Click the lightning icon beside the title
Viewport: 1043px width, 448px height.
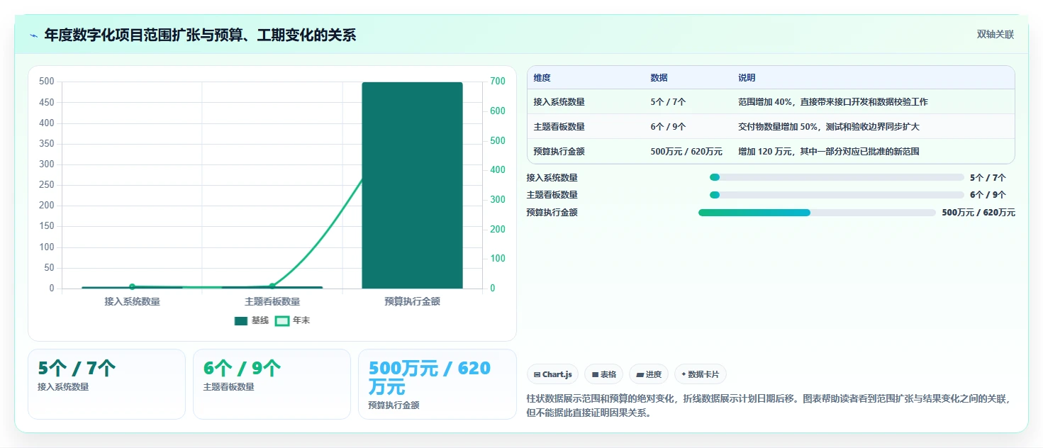[x=33, y=35]
